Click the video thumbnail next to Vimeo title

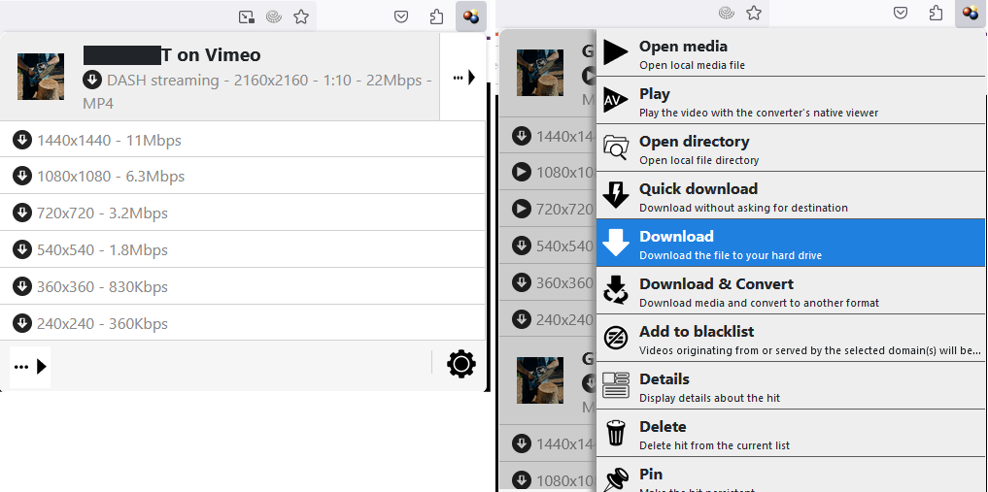[x=41, y=77]
